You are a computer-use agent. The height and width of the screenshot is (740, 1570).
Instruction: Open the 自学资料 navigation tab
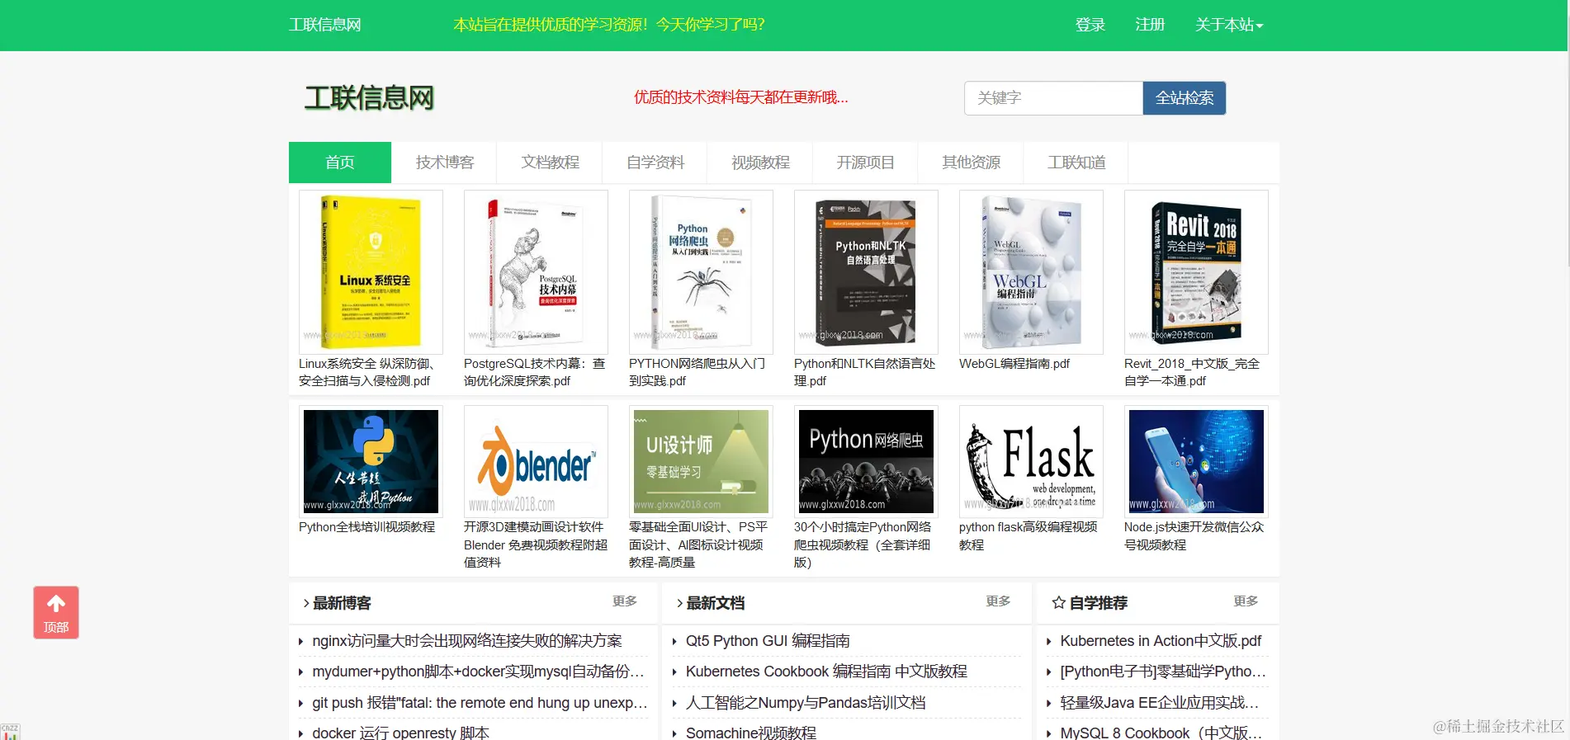(x=655, y=163)
